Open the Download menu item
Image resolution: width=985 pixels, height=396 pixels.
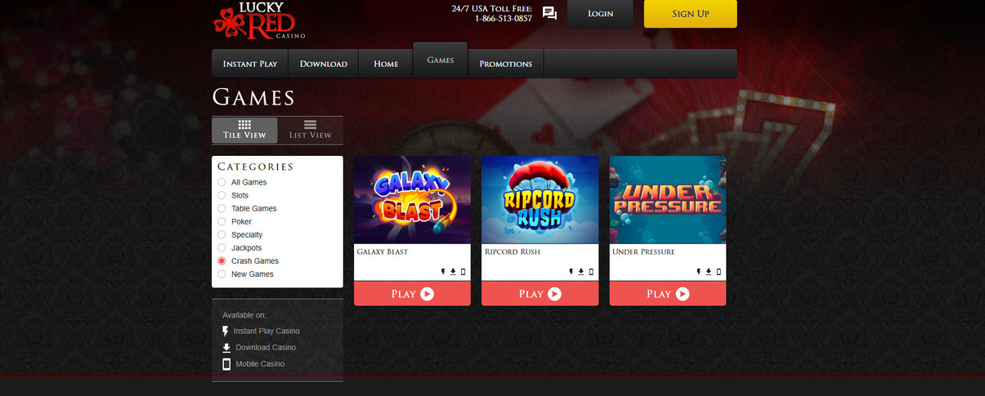coord(324,64)
